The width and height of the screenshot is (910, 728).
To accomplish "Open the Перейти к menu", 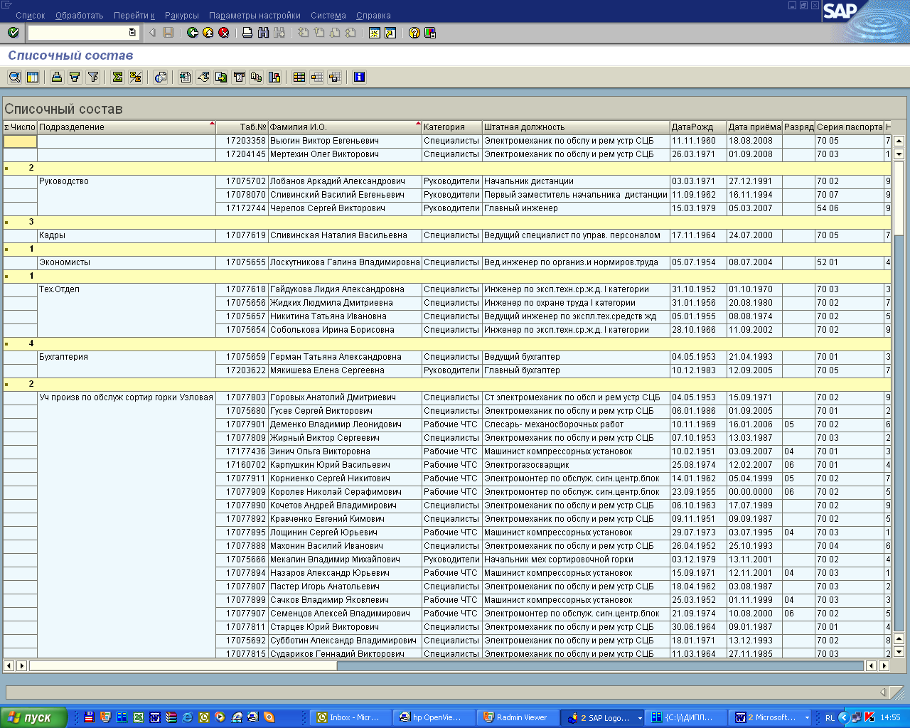I will [134, 16].
